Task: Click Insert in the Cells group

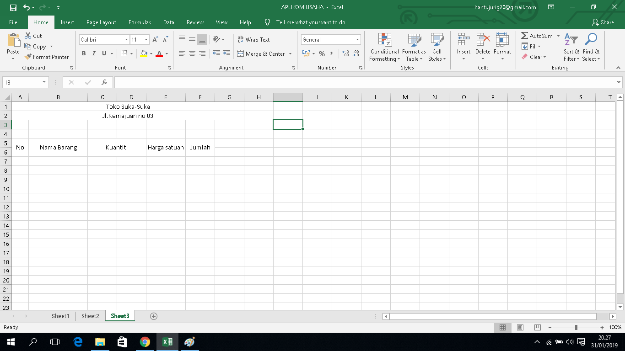Action: (x=463, y=44)
